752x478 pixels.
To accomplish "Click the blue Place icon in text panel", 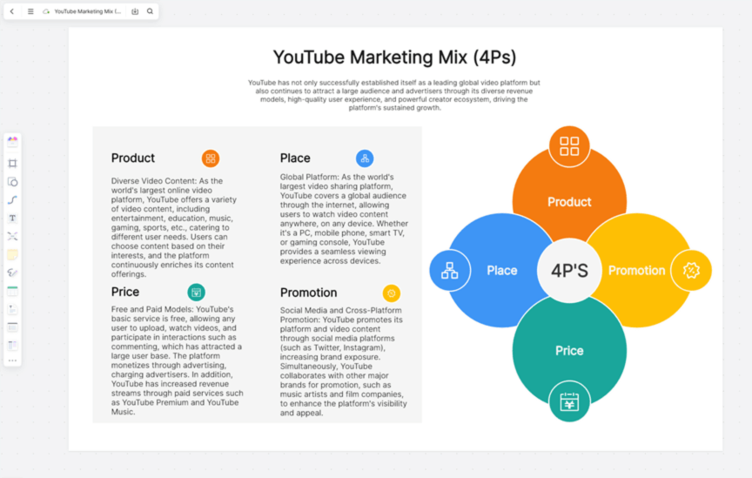I will (365, 158).
